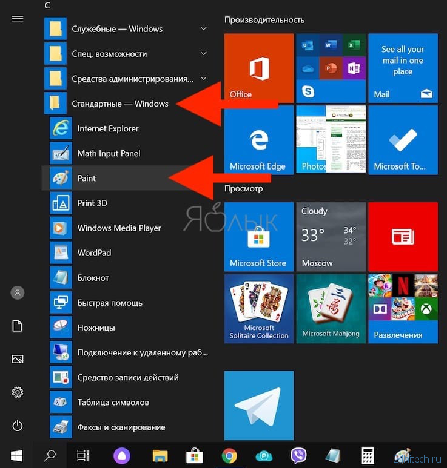Expand Служебные — Windows folder
This screenshot has width=447, height=468.
pyautogui.click(x=127, y=28)
